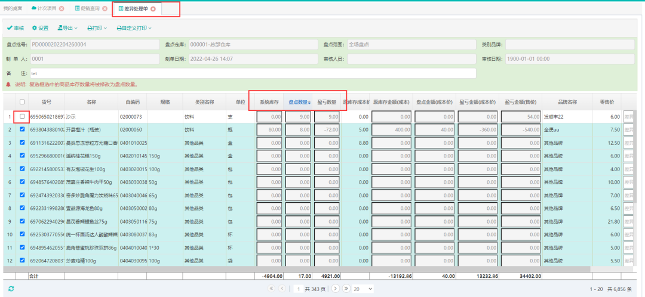
Task: Go to next page in pagination
Action: pos(336,289)
